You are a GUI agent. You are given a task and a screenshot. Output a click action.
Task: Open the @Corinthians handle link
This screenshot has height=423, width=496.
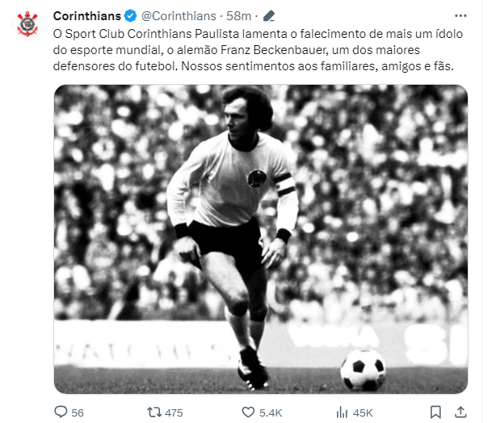(179, 16)
